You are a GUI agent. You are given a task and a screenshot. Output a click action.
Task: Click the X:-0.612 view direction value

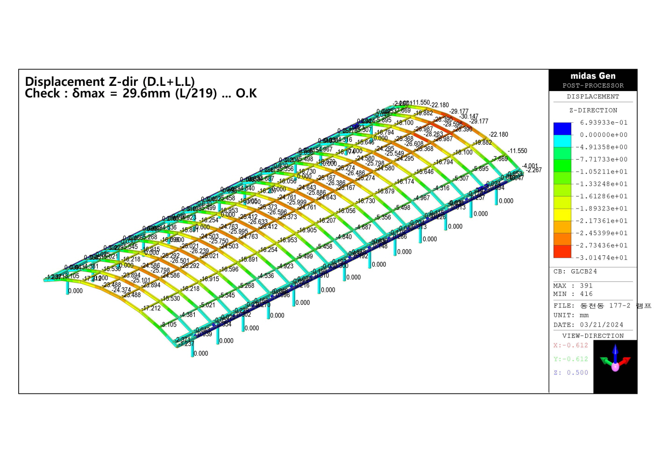pos(570,345)
